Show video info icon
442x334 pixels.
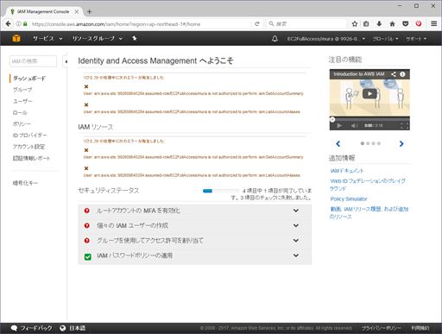tap(402, 74)
